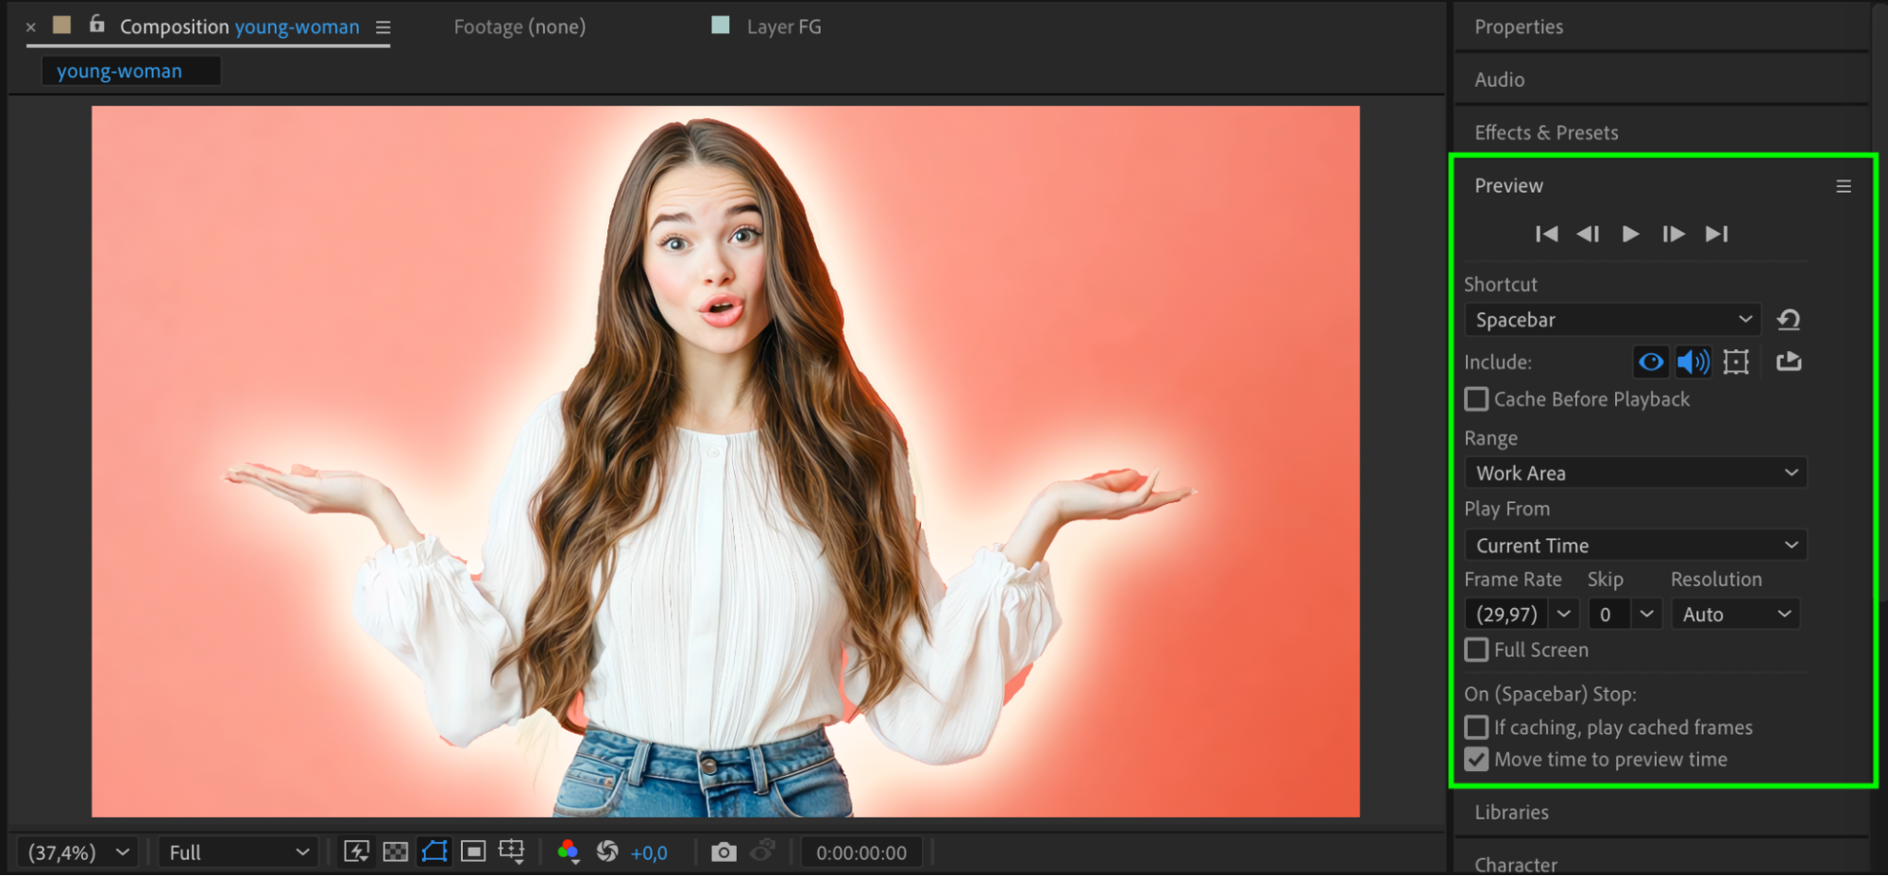1888x876 pixels.
Task: Expand the Effects & Presets panel
Action: (1546, 133)
